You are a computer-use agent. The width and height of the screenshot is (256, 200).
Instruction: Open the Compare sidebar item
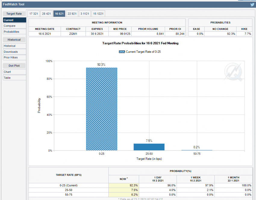[x=14, y=26]
